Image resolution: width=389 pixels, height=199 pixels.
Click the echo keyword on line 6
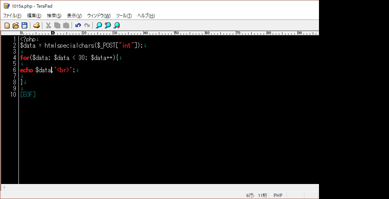[x=26, y=70]
